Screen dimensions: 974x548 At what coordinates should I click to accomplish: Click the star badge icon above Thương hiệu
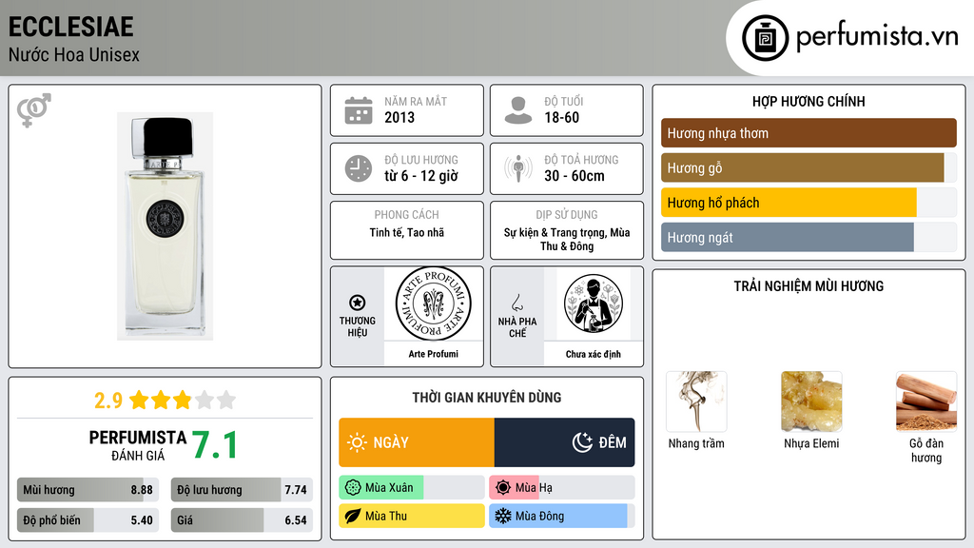point(358,303)
